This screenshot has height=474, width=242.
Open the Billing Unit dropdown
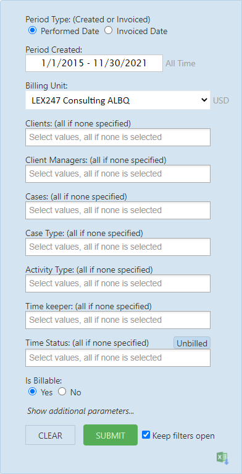pyautogui.click(x=118, y=100)
